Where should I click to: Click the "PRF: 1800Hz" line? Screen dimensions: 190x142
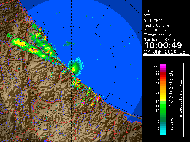155,30
